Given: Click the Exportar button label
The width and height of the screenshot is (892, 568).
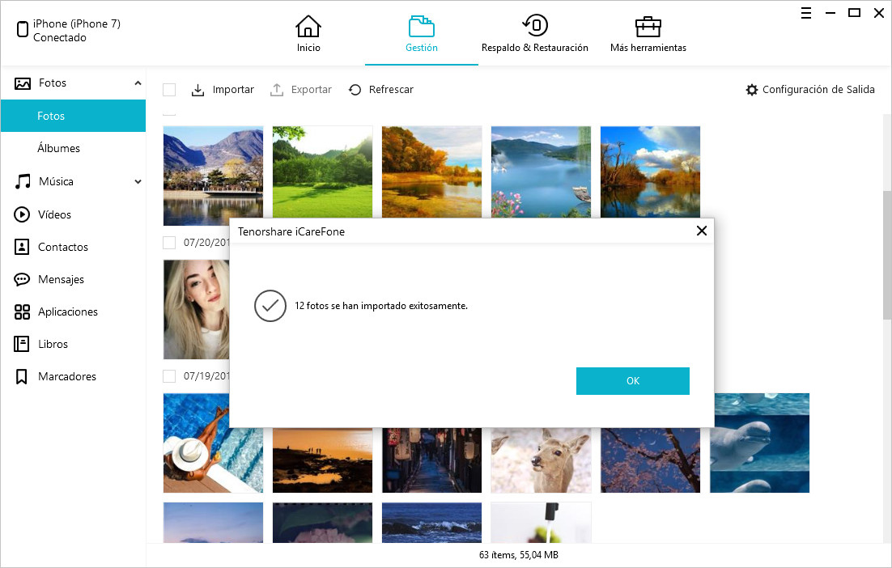Looking at the screenshot, I should pyautogui.click(x=311, y=90).
